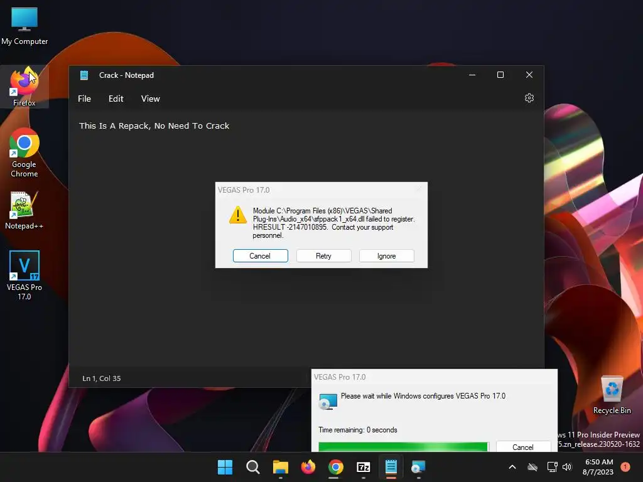This screenshot has height=482, width=643.
Task: Click Retry in the error dialog
Action: click(x=323, y=256)
